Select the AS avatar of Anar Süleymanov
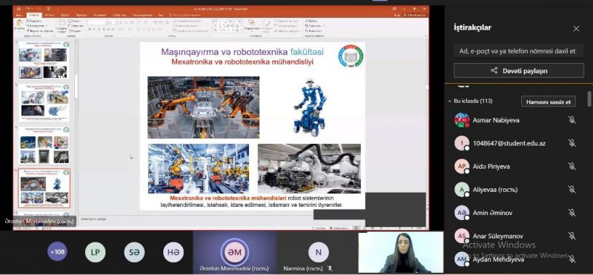This screenshot has width=593, height=275. coord(462,236)
